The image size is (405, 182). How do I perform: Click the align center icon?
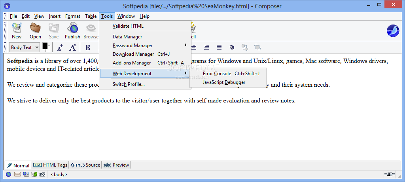coord(193,47)
